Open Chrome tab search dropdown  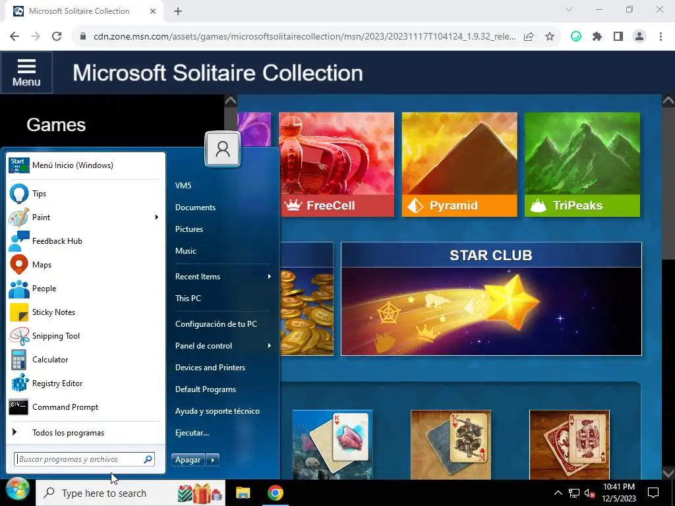[569, 9]
